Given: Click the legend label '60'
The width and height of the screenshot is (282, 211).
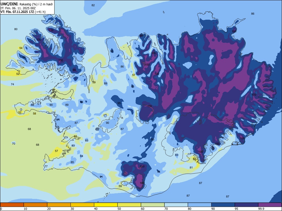Looking at the screenshot, I should 143,209.
